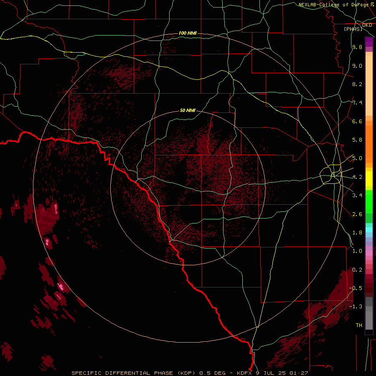This screenshot has width=376, height=376.
Task: Click the DKD label above the color scale
Action: pos(367,25)
